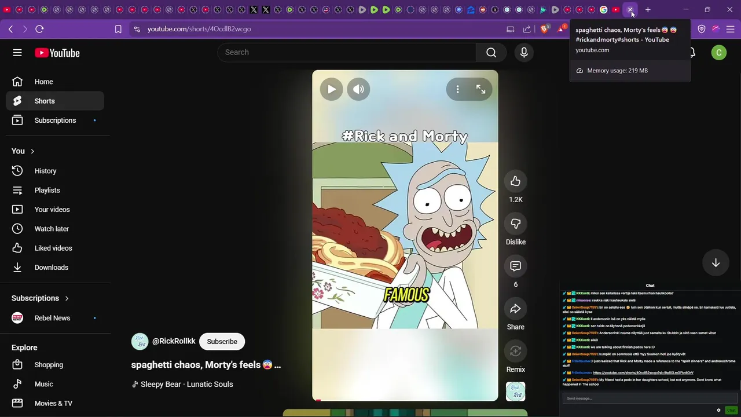Open Sleepy Bear · Lunatic Souls sound
The width and height of the screenshot is (741, 417).
tap(182, 384)
